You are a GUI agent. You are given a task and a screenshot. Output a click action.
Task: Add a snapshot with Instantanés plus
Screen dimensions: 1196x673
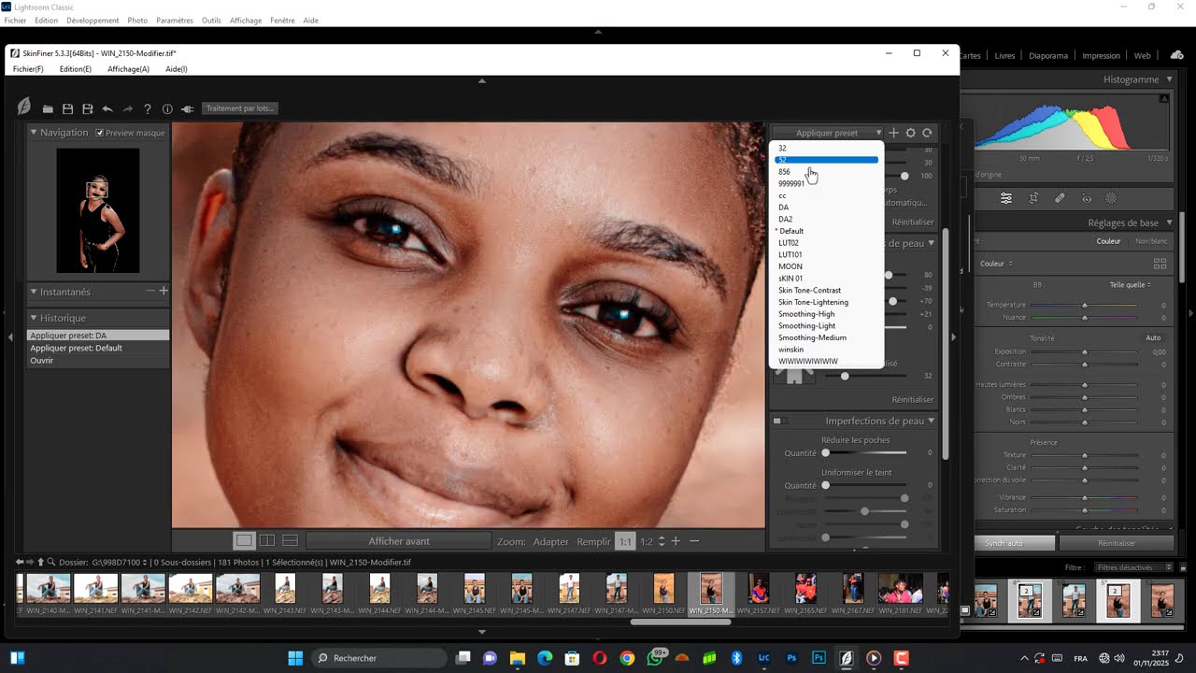[164, 291]
